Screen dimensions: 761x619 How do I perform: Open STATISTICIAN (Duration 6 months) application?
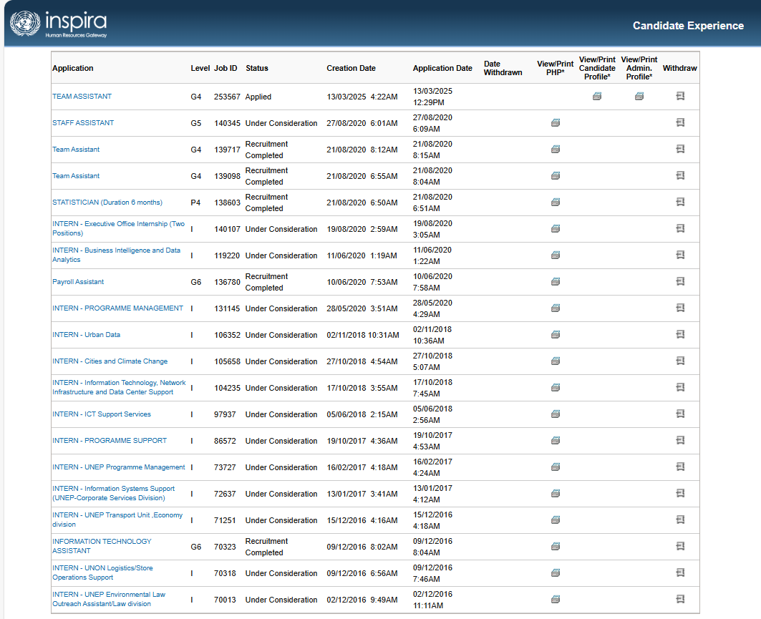(x=107, y=203)
